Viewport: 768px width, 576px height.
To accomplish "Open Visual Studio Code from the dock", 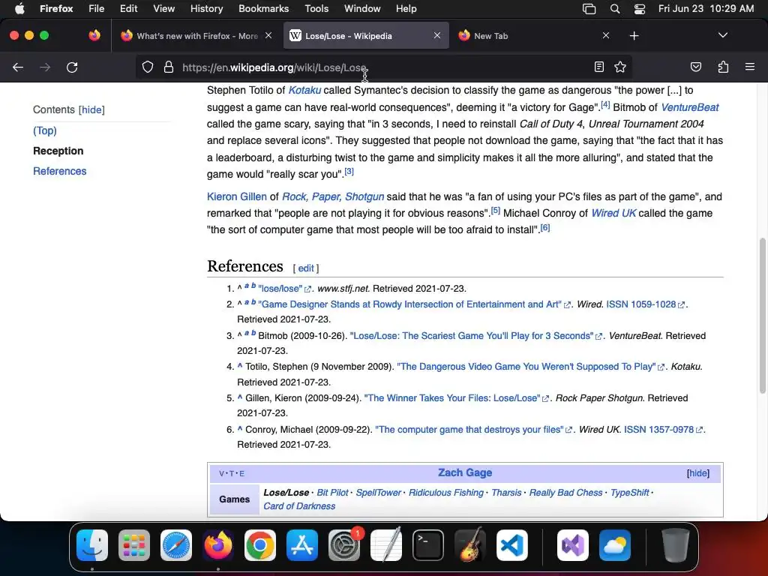I will click(x=512, y=545).
